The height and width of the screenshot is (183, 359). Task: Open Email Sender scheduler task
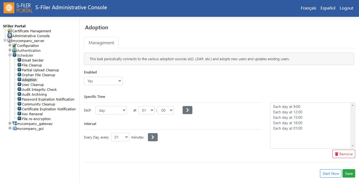(x=33, y=60)
